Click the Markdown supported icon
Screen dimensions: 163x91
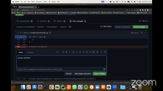104,69
